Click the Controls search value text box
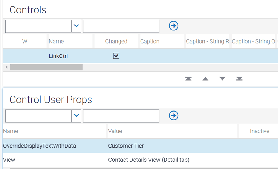The width and height of the screenshot is (278, 169). pyautogui.click(x=121, y=26)
